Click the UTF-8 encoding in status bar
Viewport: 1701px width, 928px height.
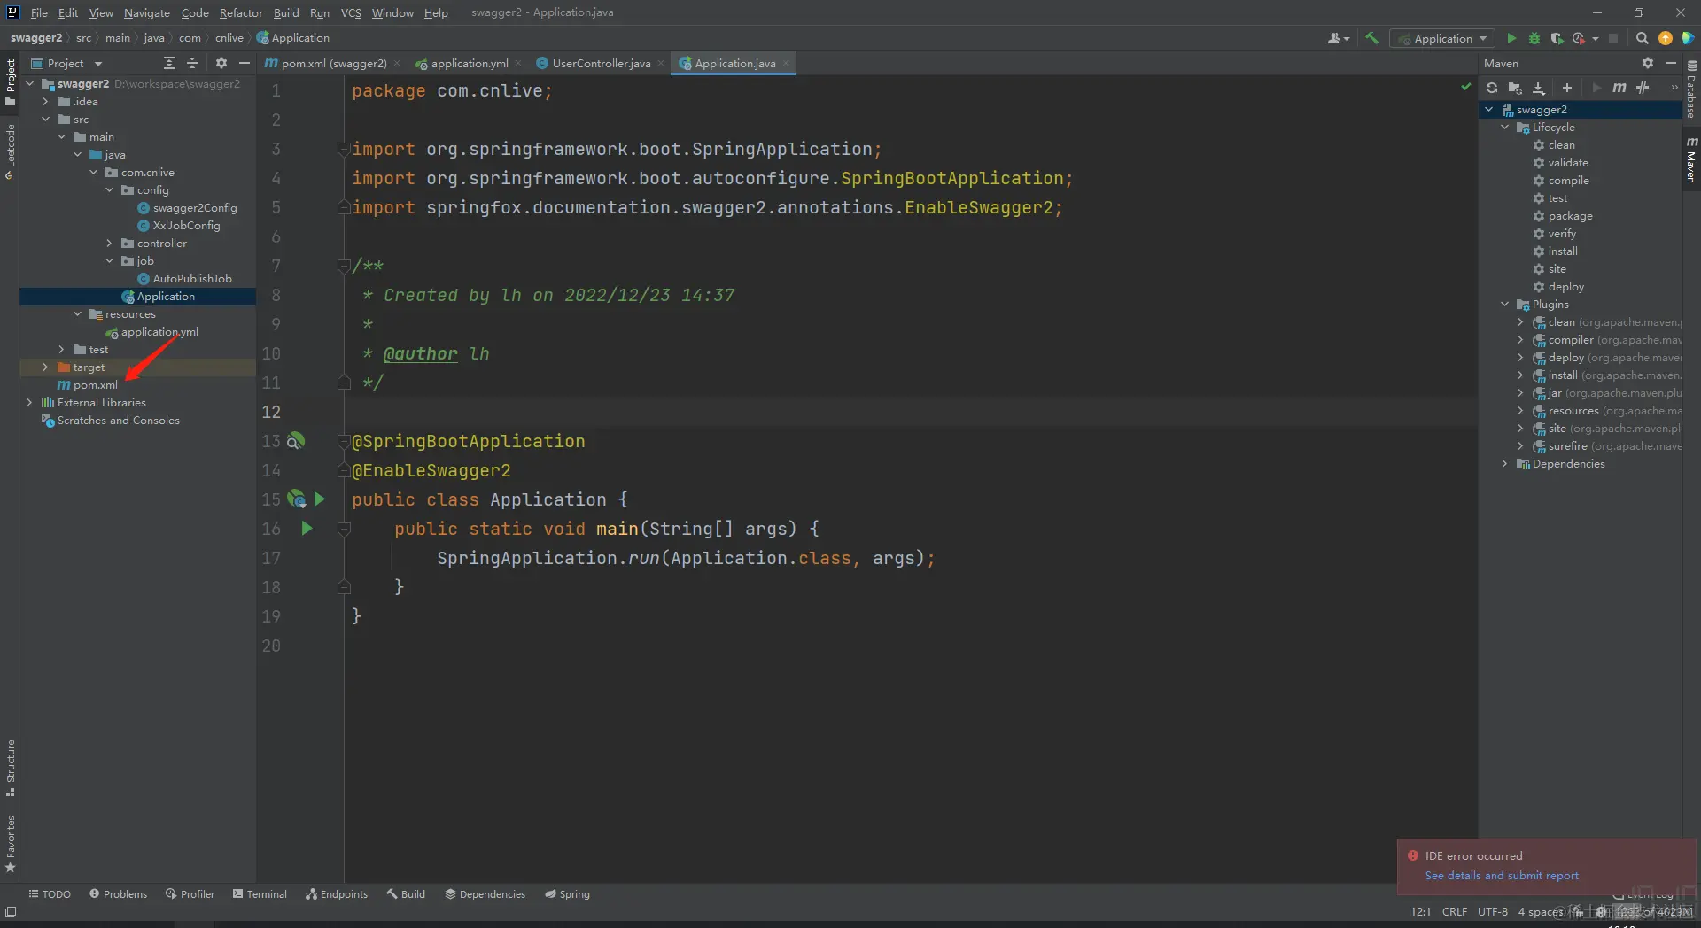point(1493,911)
